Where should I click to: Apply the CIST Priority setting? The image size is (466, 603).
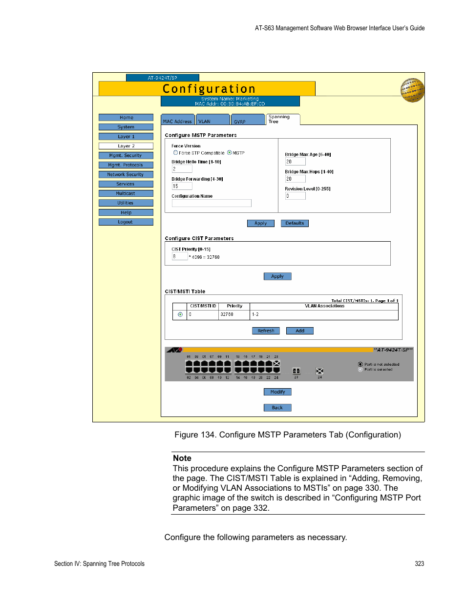click(x=277, y=276)
